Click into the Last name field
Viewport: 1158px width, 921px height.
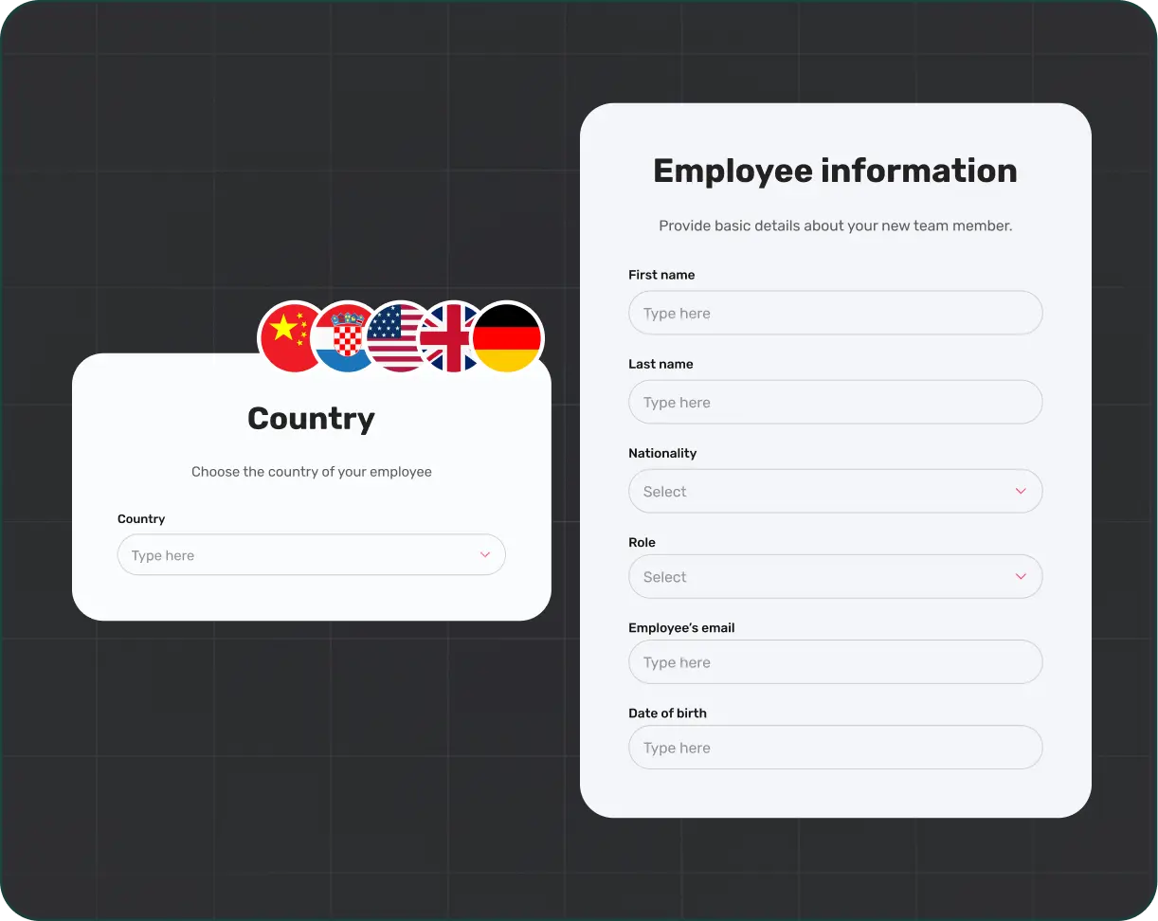coord(835,402)
